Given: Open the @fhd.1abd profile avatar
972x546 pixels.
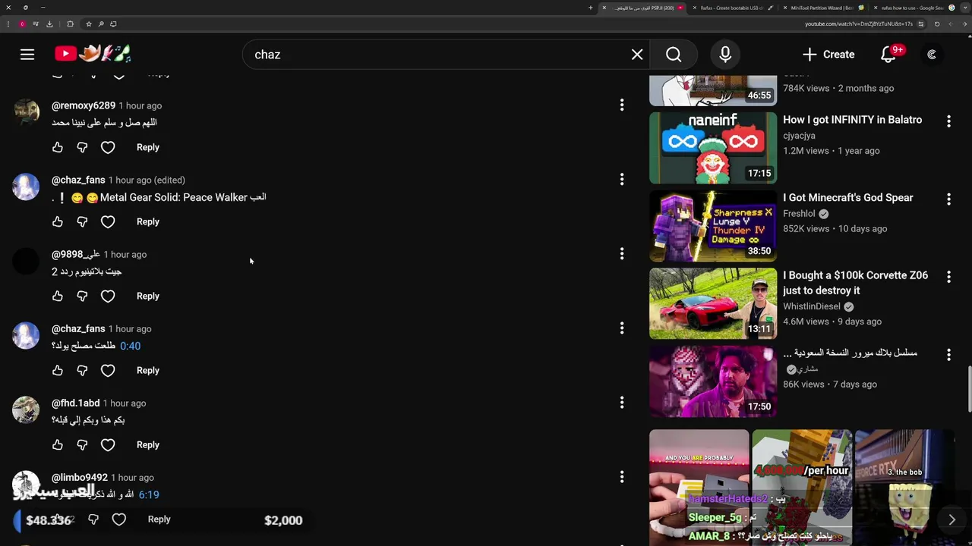Looking at the screenshot, I should 26,409.
